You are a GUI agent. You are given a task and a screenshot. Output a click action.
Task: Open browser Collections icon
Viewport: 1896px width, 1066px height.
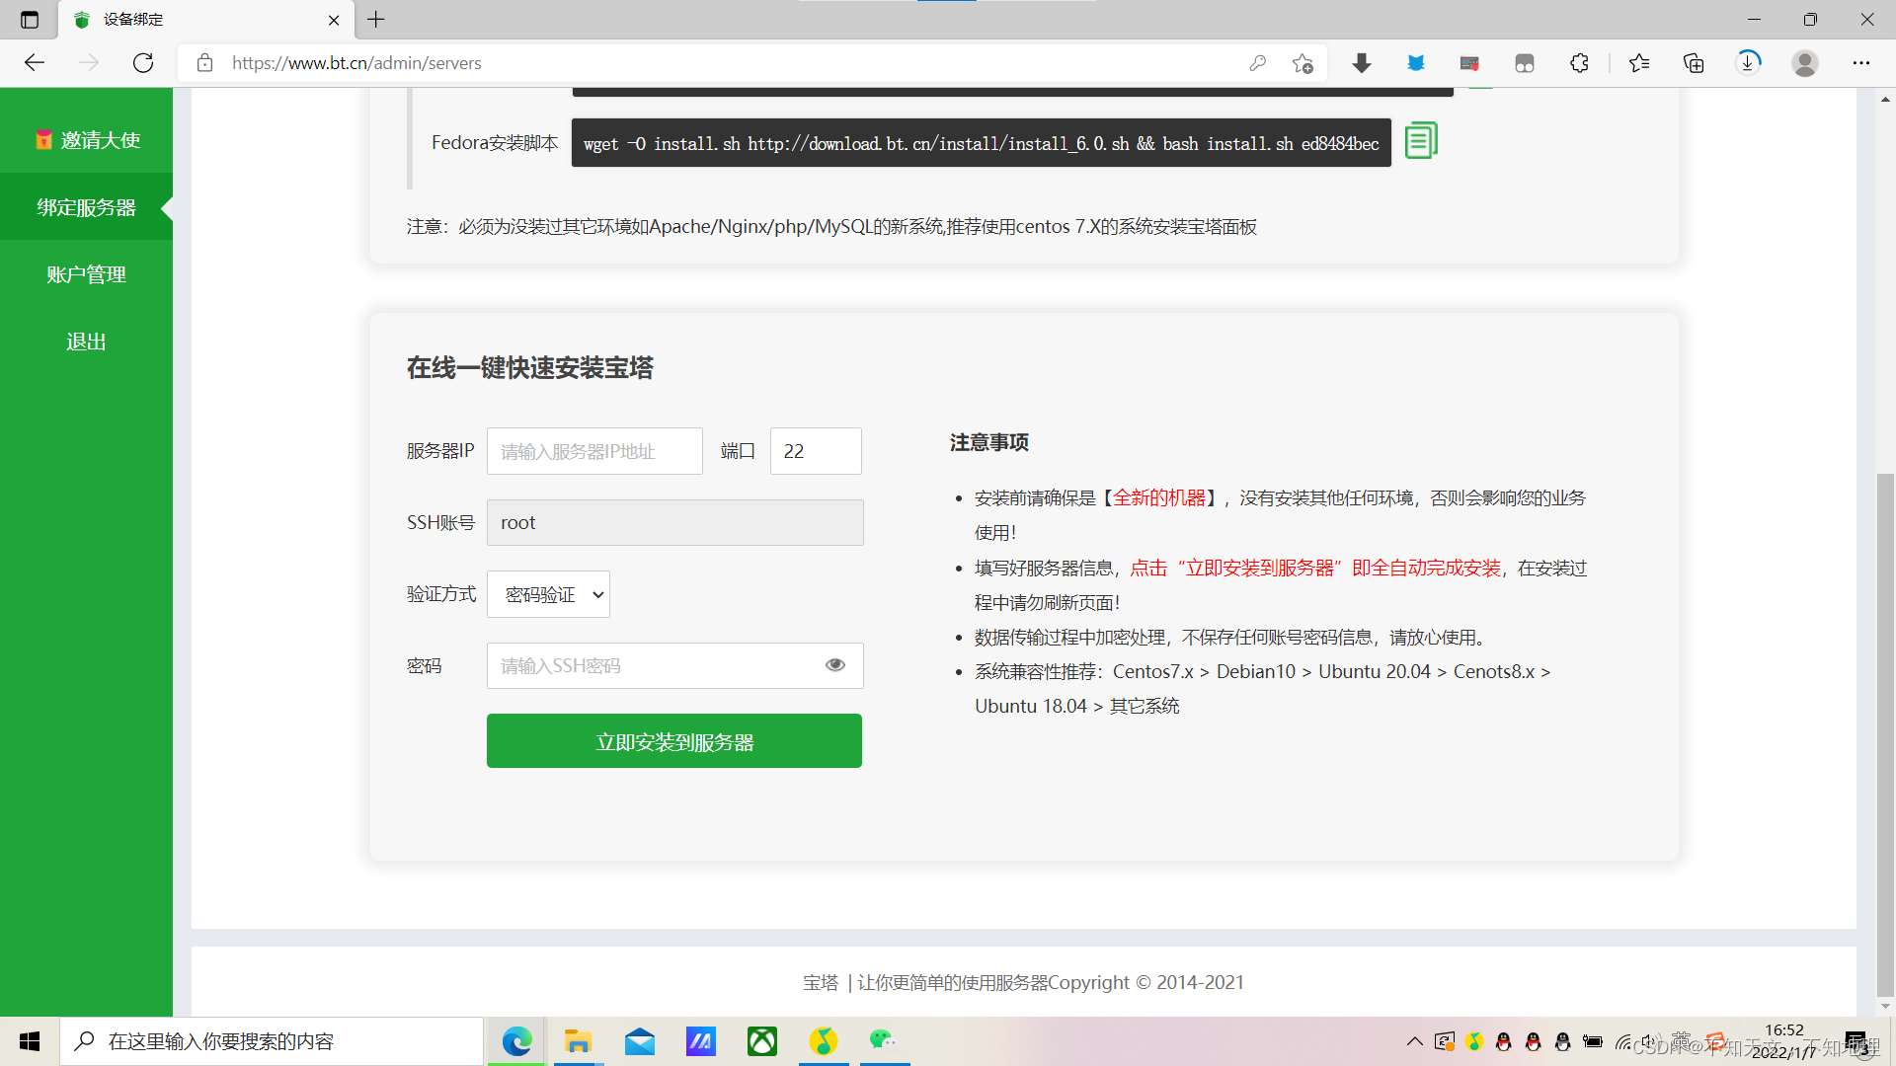1694,63
